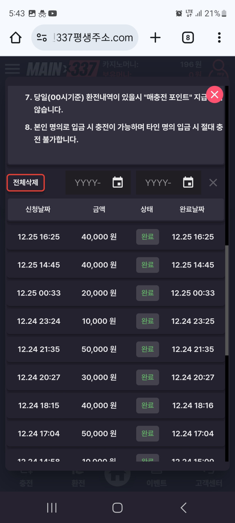
Task: Click the 신청날짜 column header
Action: tap(38, 209)
